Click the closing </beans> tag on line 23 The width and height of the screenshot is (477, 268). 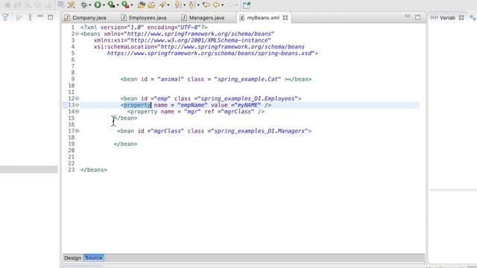pyautogui.click(x=94, y=170)
